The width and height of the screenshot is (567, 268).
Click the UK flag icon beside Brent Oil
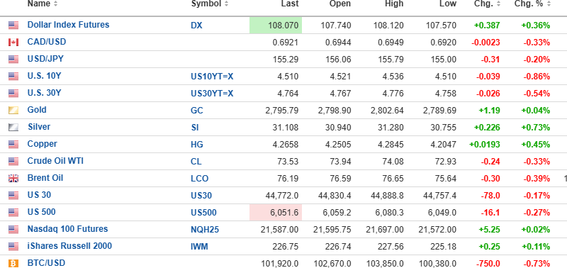click(13, 178)
